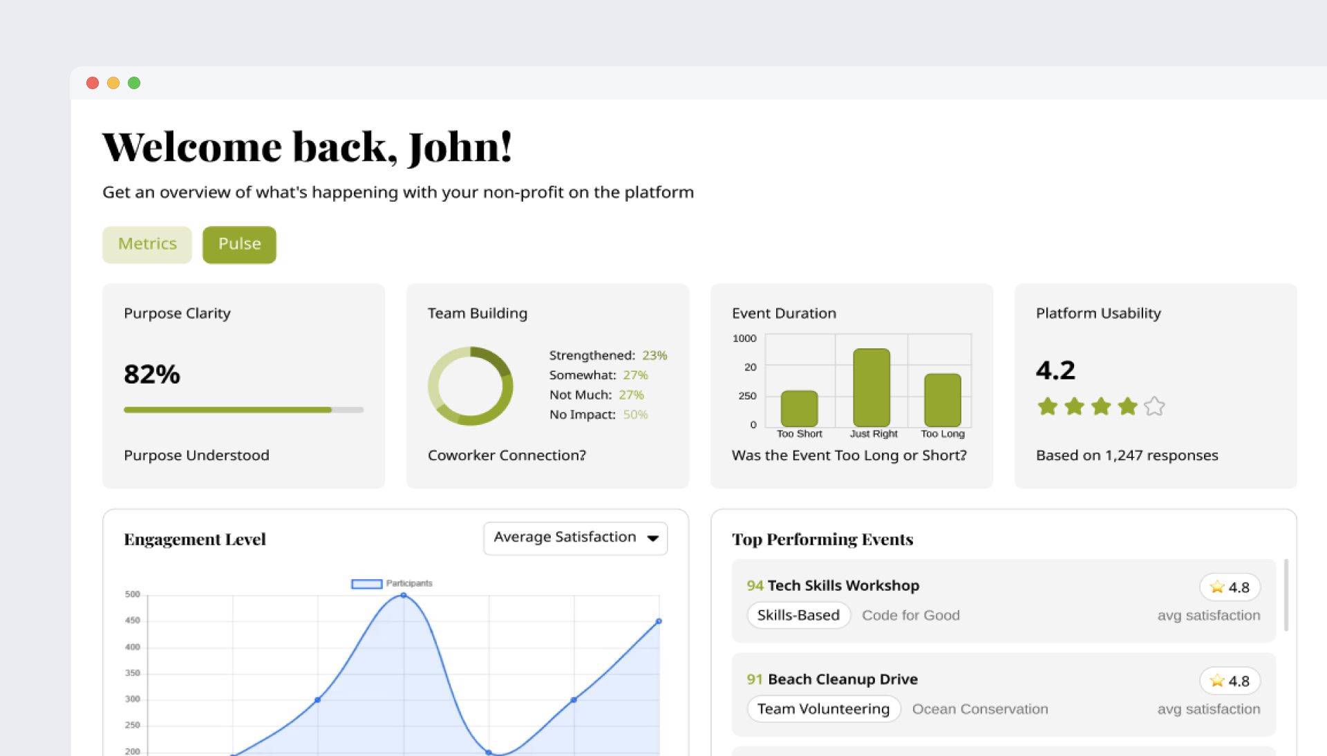Click Beach Cleanup Drive star rating badge

1230,681
